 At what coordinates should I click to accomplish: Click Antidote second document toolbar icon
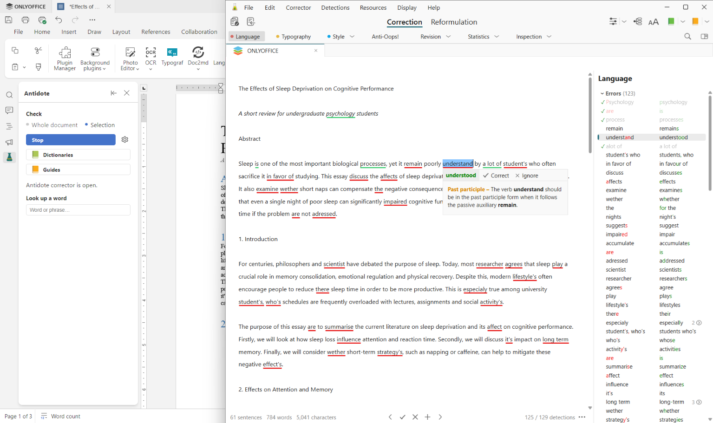[251, 21]
